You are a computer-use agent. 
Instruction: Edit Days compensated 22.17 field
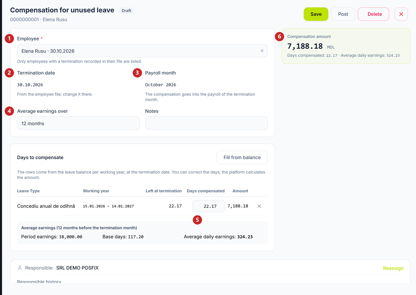click(x=209, y=206)
